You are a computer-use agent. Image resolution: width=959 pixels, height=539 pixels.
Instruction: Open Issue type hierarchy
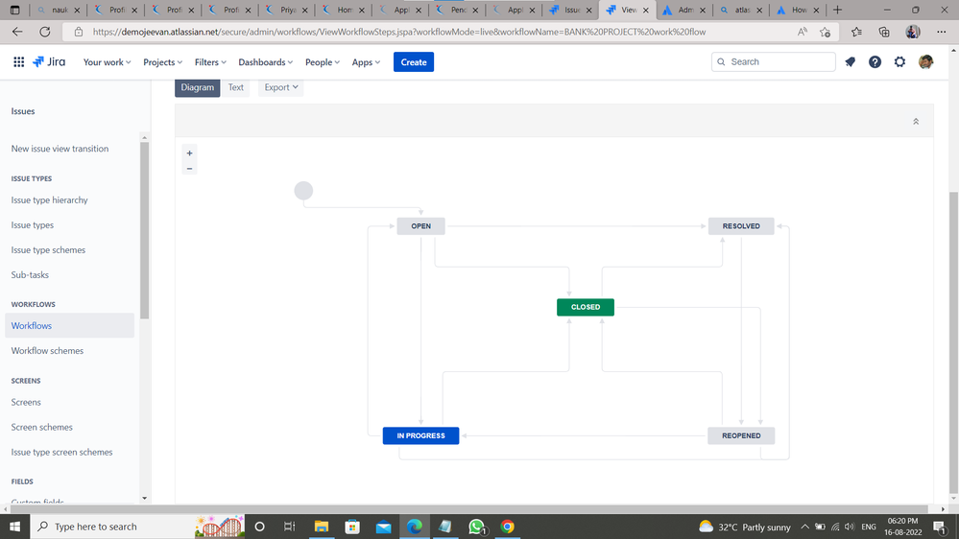tap(50, 199)
